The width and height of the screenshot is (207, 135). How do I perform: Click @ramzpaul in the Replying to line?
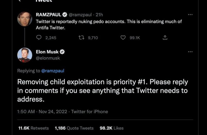click(x=53, y=71)
